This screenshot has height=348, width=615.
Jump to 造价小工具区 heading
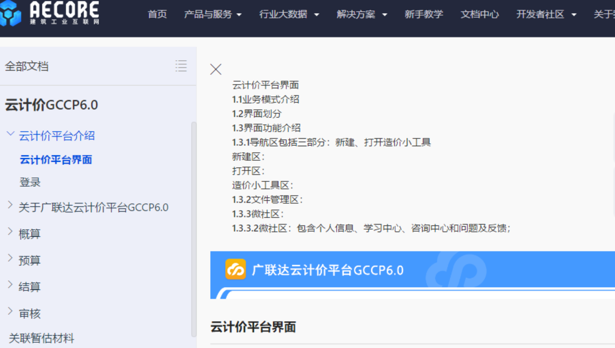tap(263, 185)
